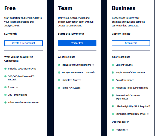Click checkmark beside Single View of the Customer
This screenshot has height=136, width=155.
coord(113,72)
